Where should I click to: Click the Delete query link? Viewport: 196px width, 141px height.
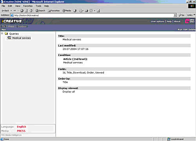coord(192,30)
